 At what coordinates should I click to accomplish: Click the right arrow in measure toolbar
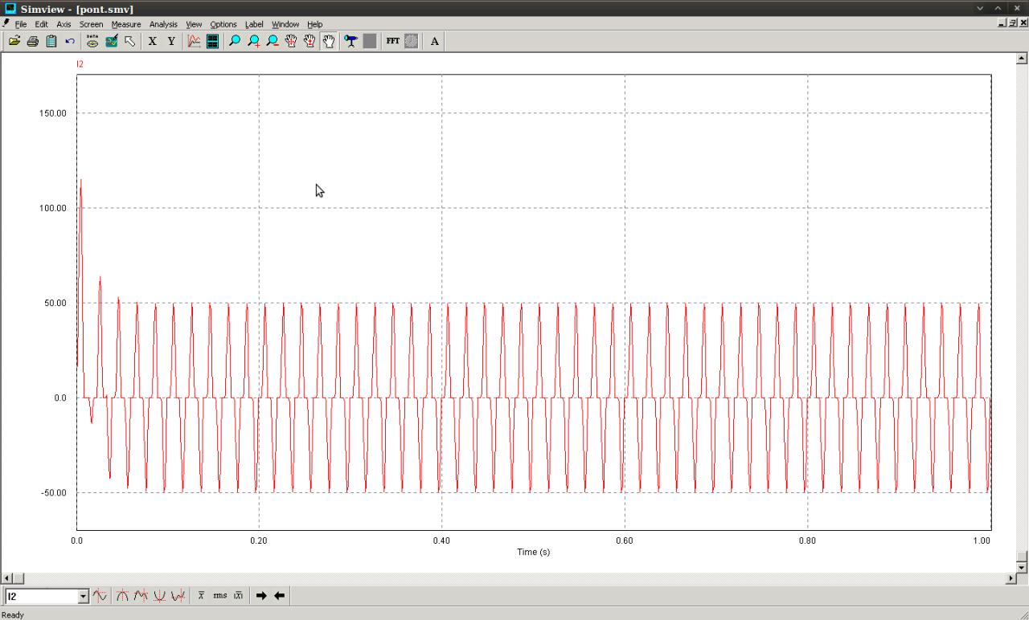260,596
